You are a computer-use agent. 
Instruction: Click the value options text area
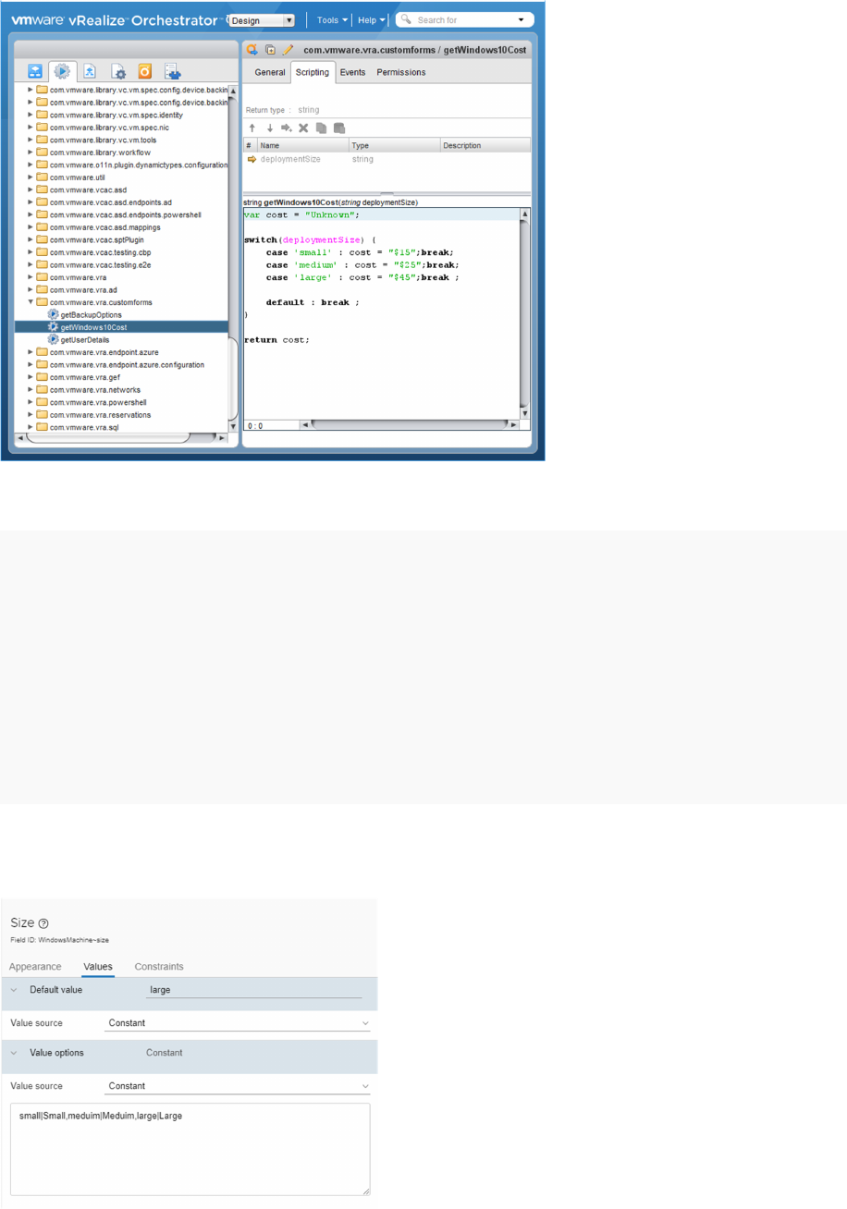click(x=190, y=1150)
